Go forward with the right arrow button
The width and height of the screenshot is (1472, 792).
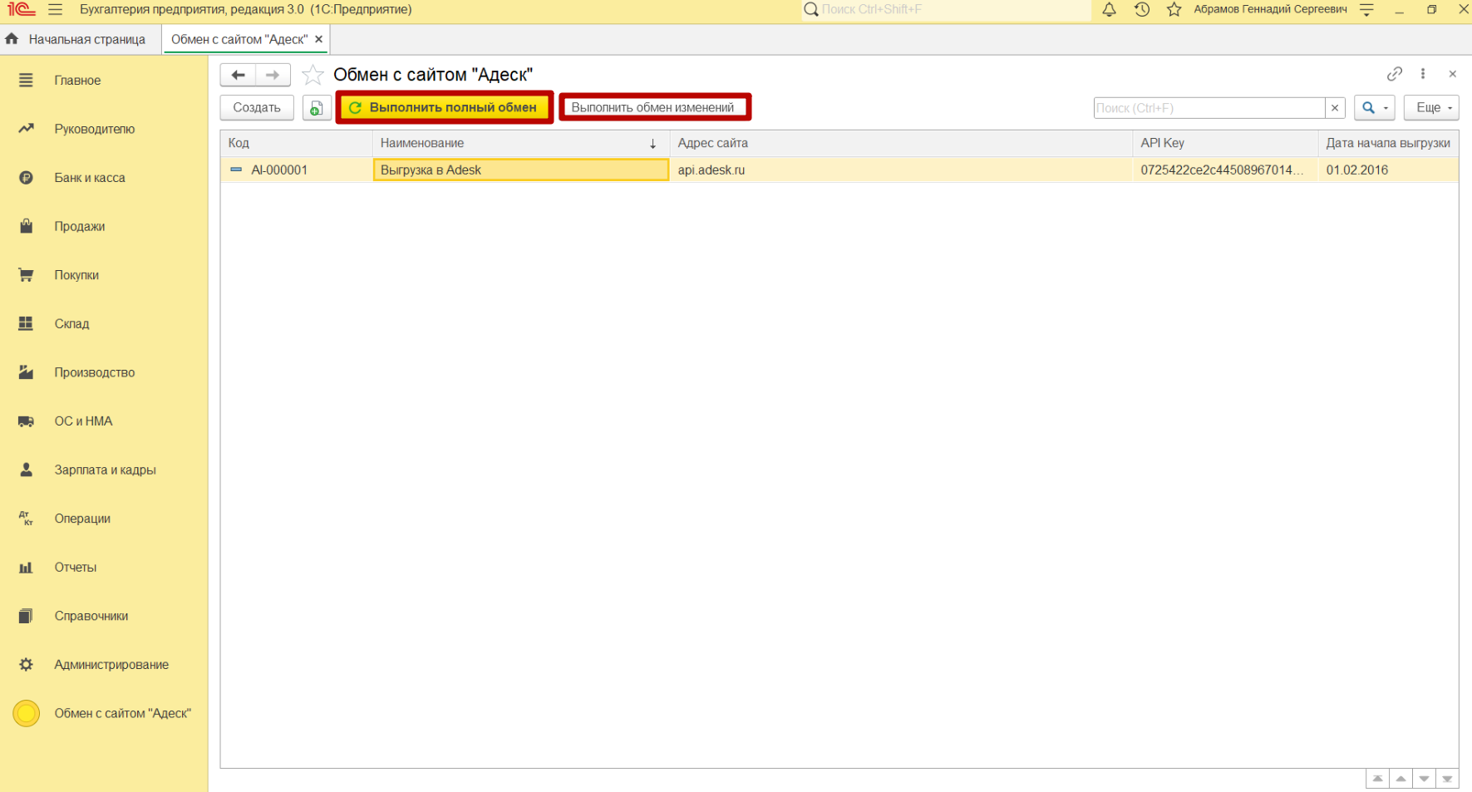273,75
